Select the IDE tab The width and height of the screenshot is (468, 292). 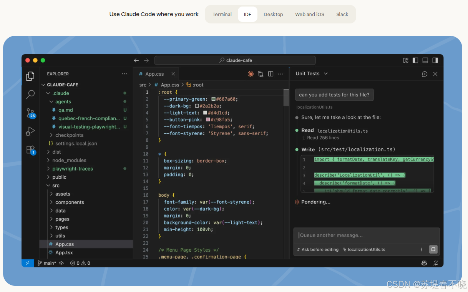click(x=247, y=14)
